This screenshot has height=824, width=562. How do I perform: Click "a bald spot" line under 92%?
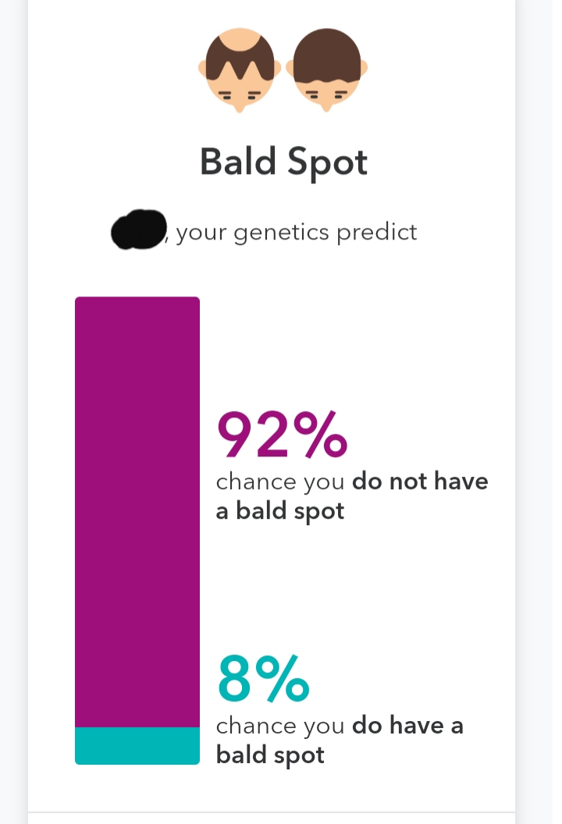[x=280, y=511]
